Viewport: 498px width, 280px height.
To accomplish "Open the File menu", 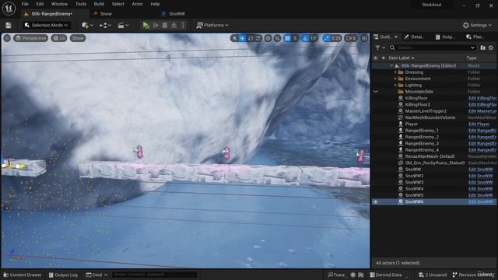I will pos(25,4).
